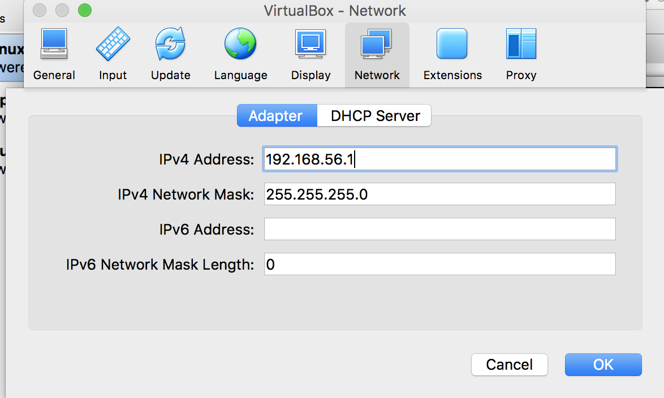
Task: Open the General preferences pane
Action: point(54,55)
